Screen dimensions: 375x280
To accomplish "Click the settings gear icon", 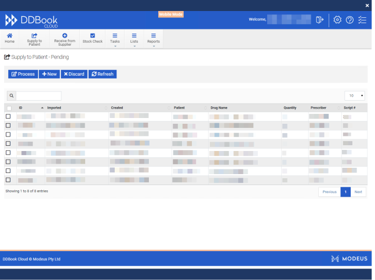I will click(337, 20).
